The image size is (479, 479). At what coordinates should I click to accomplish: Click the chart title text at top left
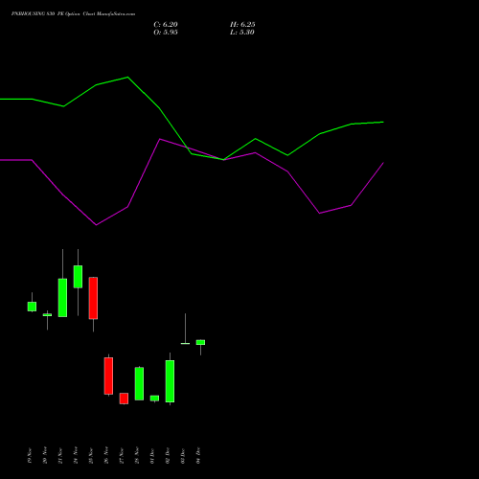(73, 14)
